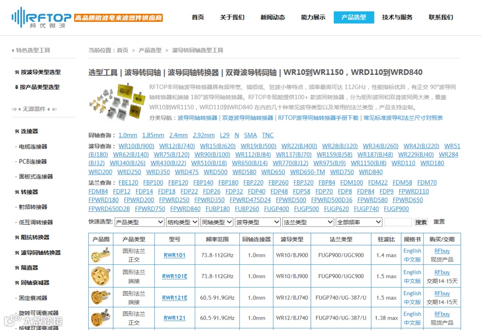Open model RWR101 link
This screenshot has width=482, height=330.
pyautogui.click(x=175, y=255)
